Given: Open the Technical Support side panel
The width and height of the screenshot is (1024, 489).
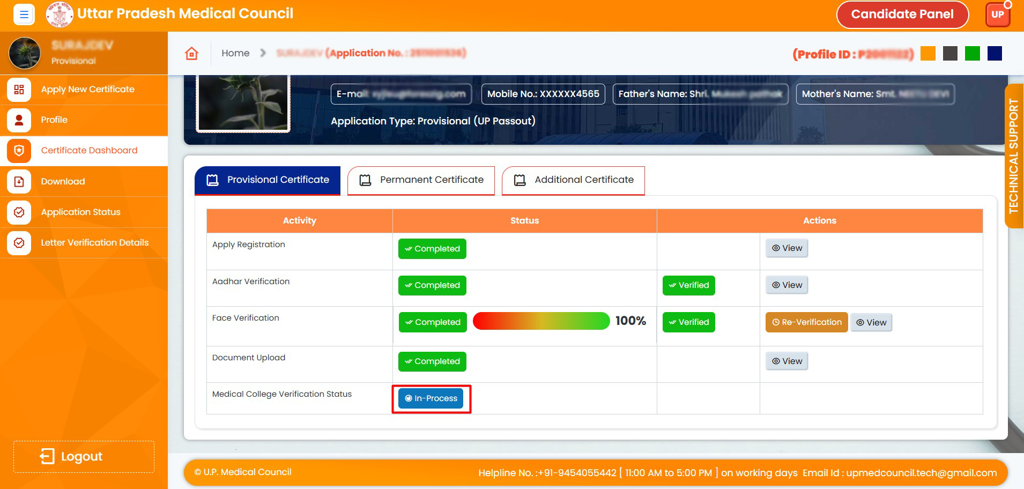Looking at the screenshot, I should click(x=1013, y=156).
